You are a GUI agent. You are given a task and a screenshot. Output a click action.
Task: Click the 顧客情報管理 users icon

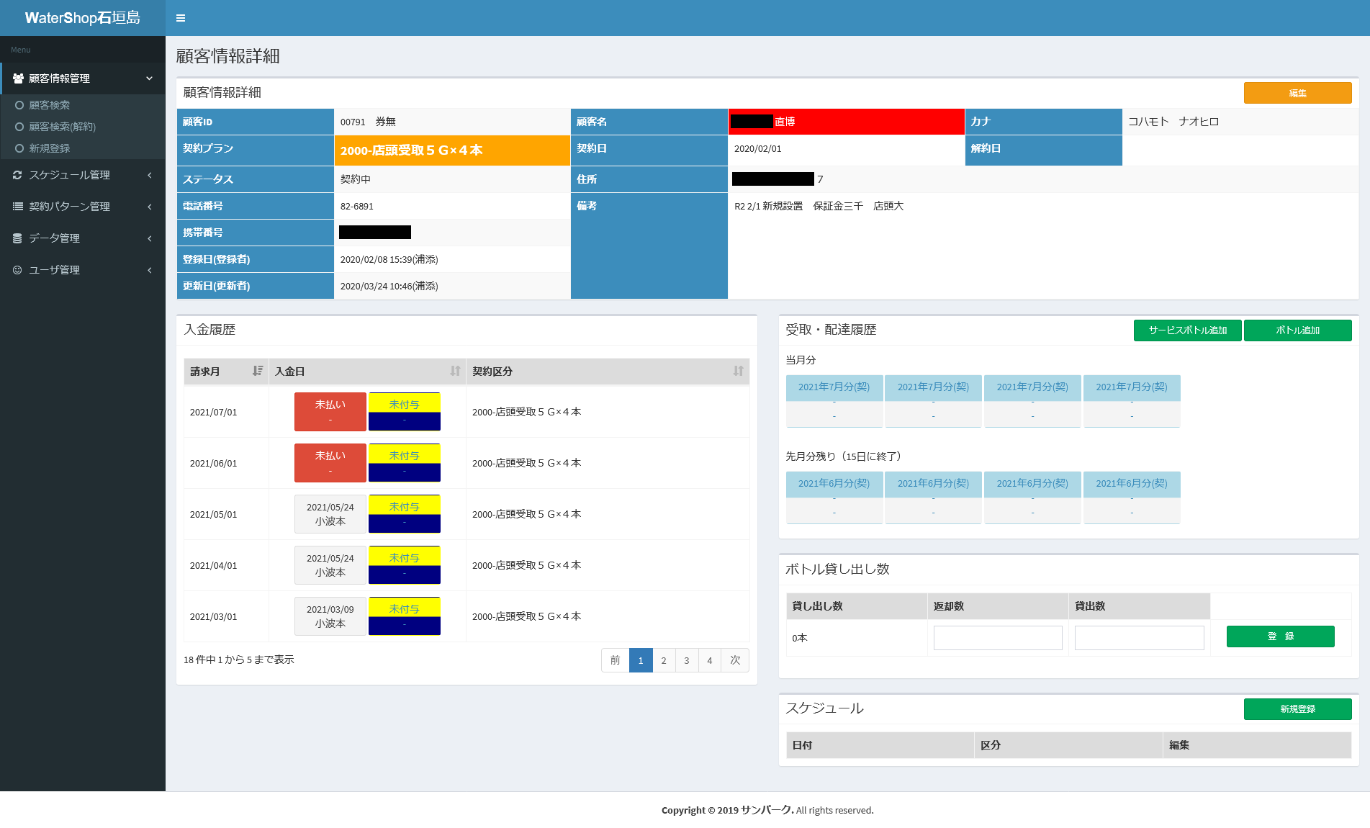[x=18, y=78]
